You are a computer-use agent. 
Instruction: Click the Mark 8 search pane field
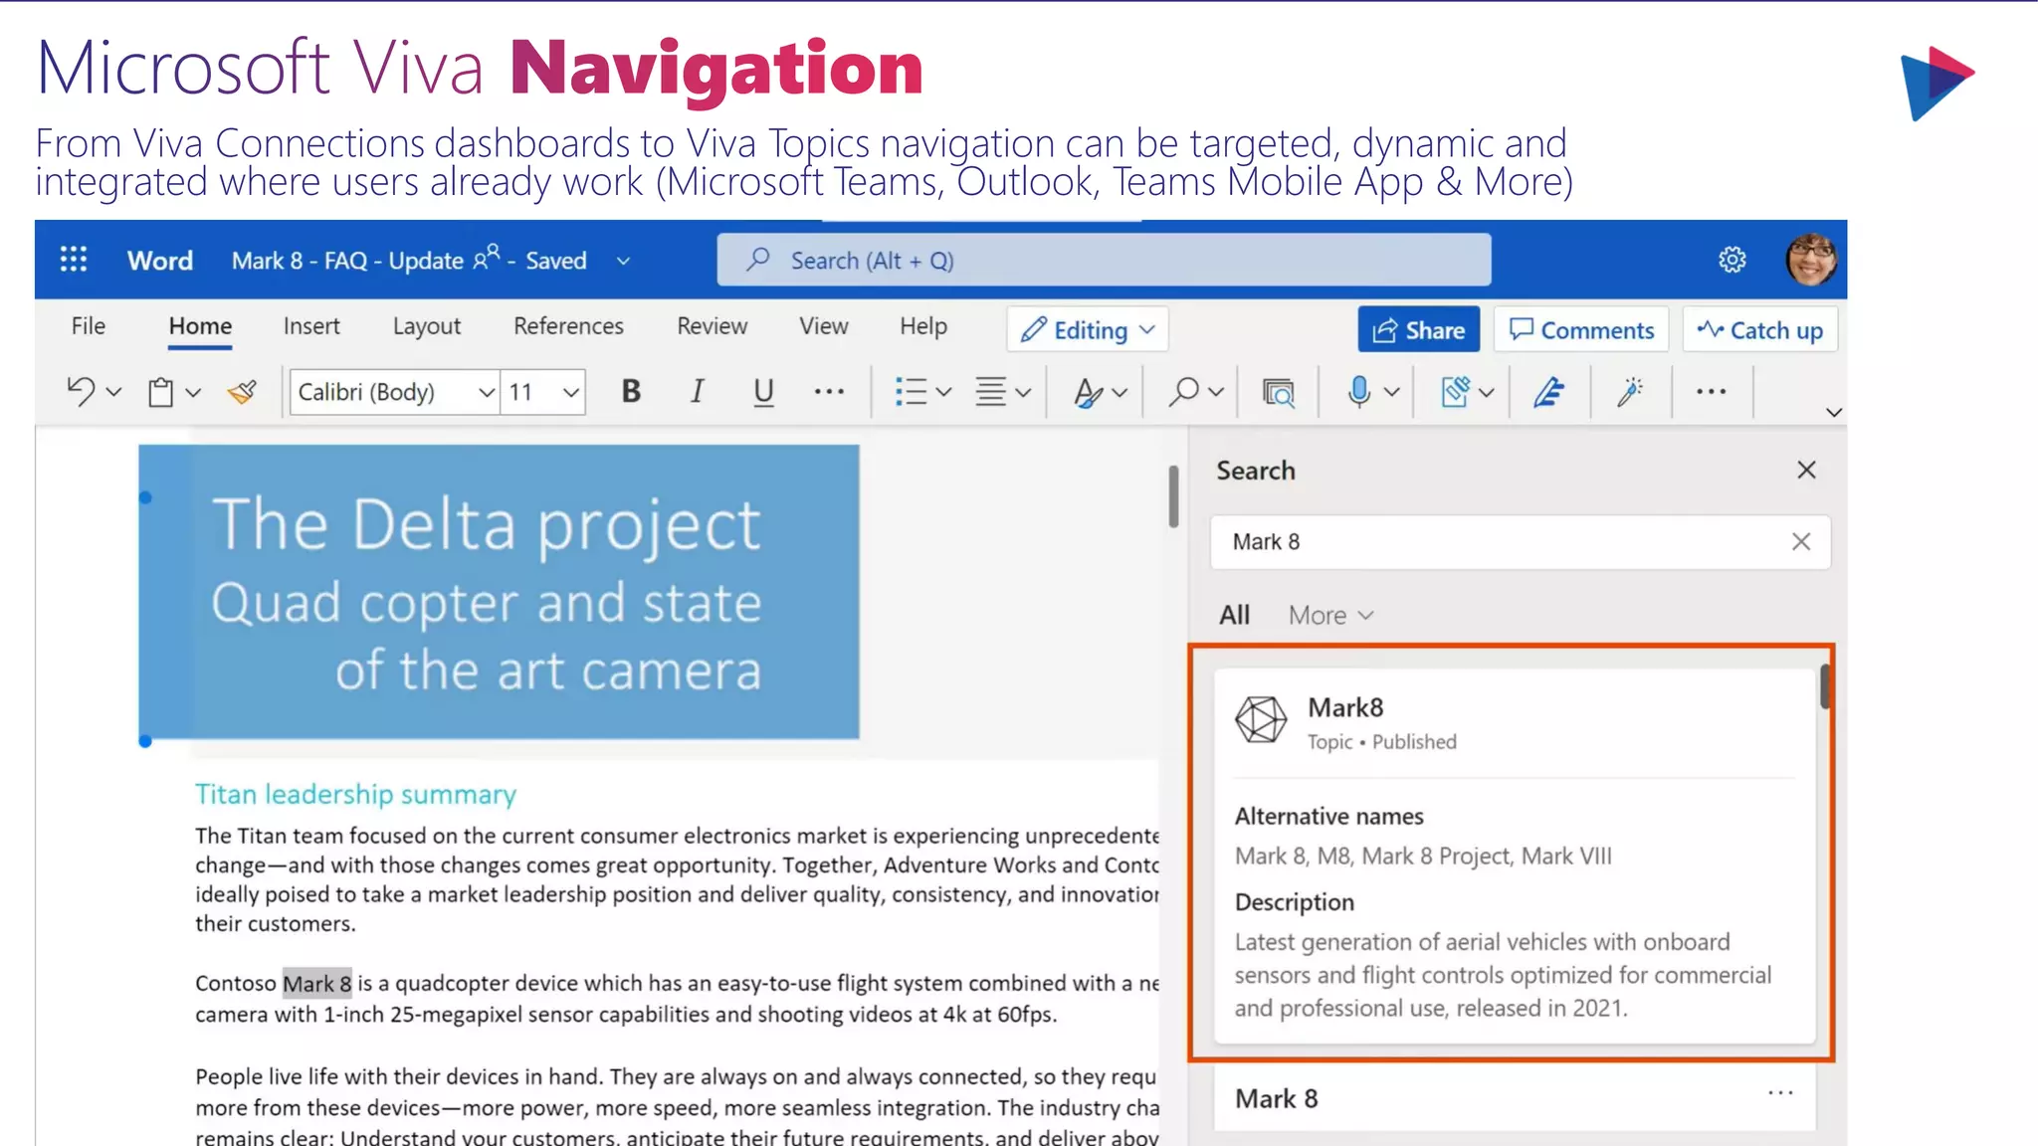coord(1520,542)
